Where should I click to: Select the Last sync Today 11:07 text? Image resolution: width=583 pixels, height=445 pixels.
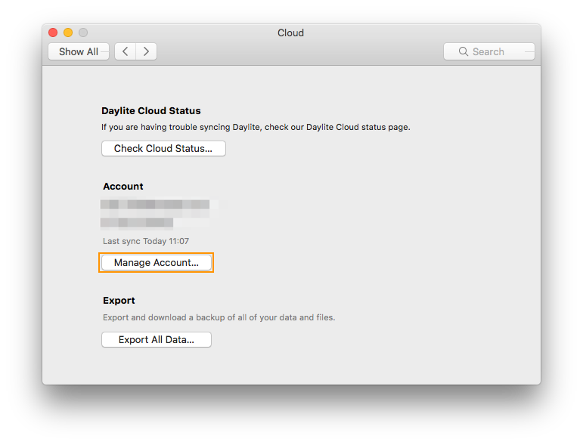coord(146,241)
